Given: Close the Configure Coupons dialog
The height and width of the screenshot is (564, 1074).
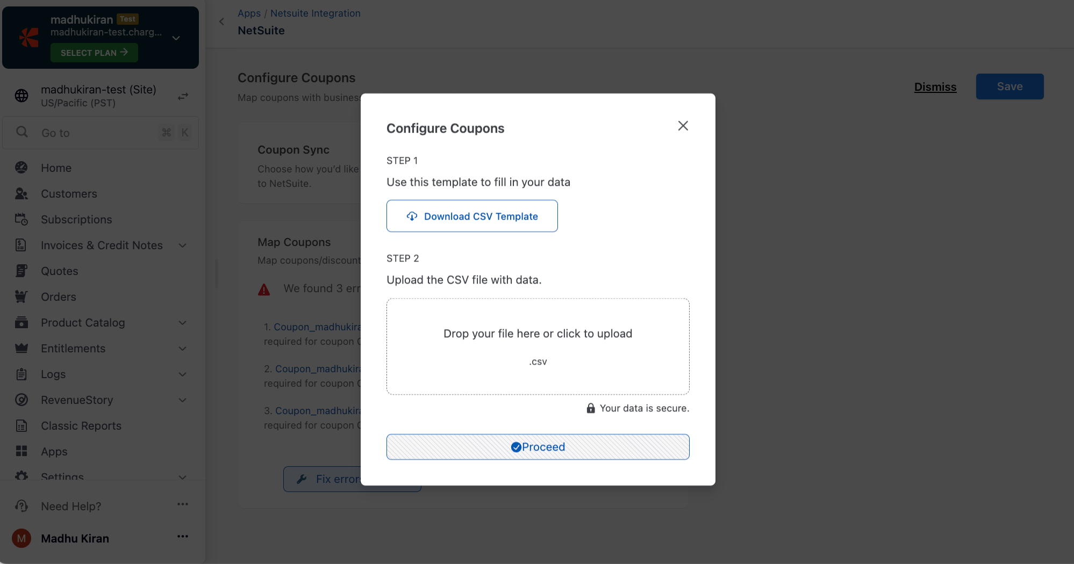Looking at the screenshot, I should click(x=683, y=126).
